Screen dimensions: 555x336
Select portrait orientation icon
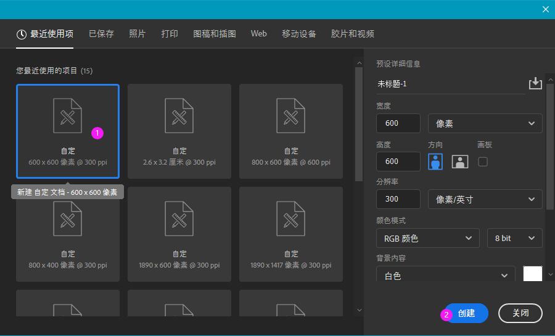pos(435,162)
